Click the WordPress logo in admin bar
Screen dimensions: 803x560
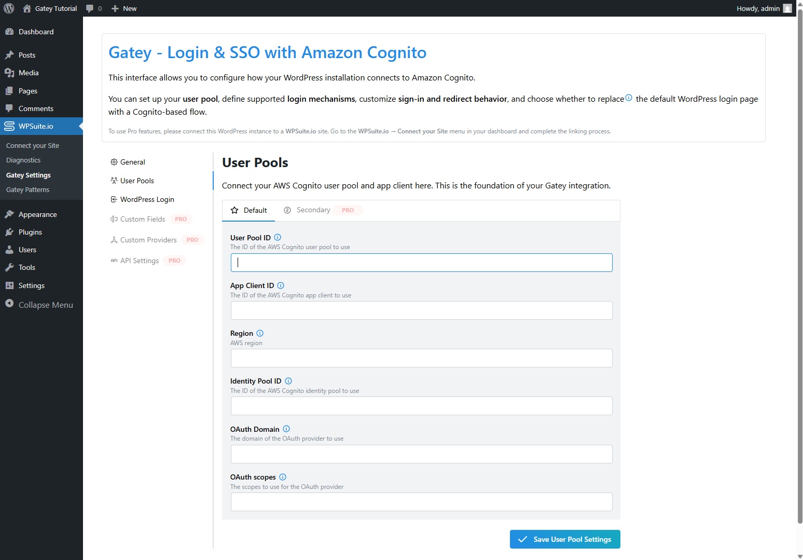(x=9, y=8)
